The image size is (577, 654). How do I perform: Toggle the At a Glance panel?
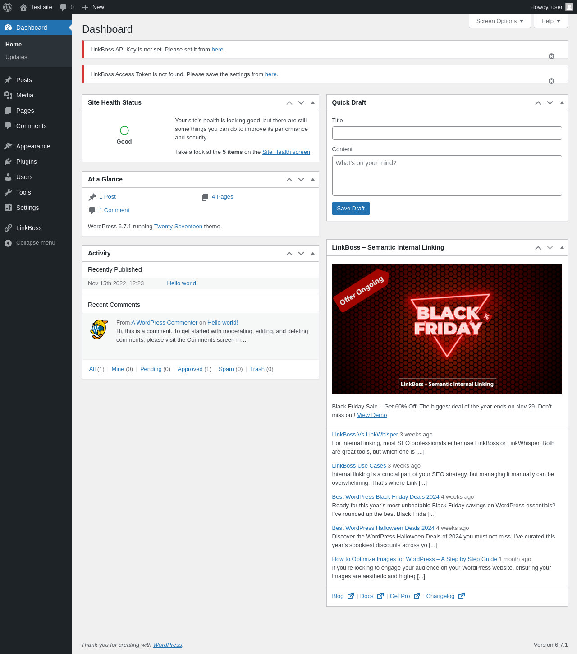tap(313, 179)
